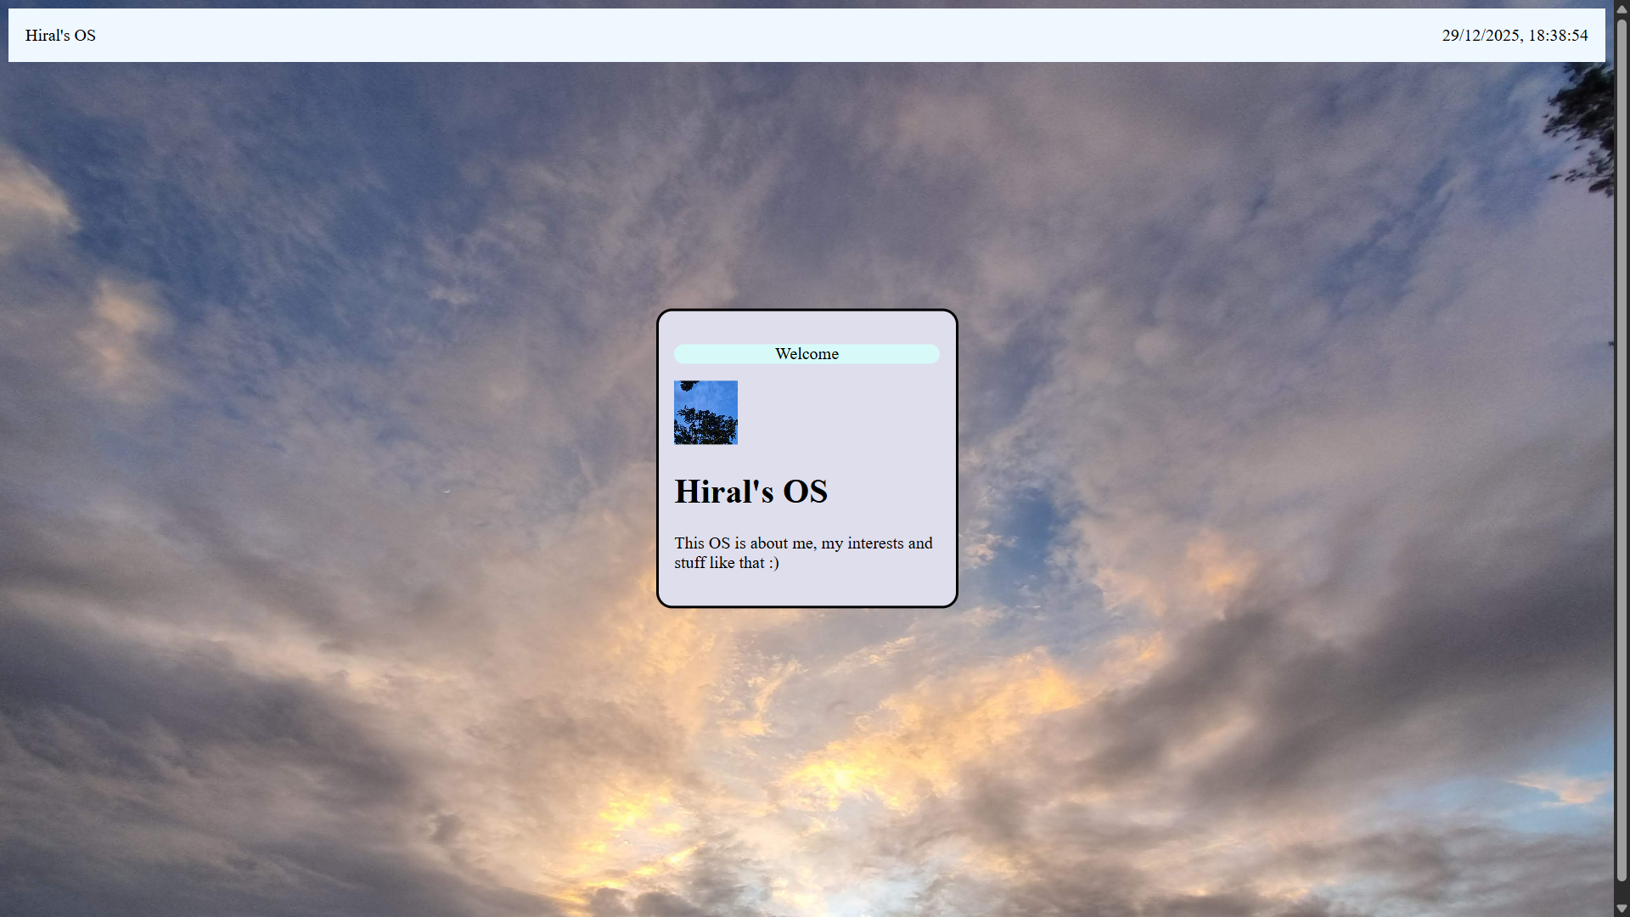Click the top padding above the Welcome bar
This screenshot has height=917, width=1630.
(807, 328)
